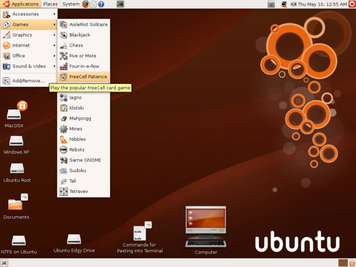Image resolution: width=356 pixels, height=267 pixels.
Task: Launch FreeCell Patience
Action: [84, 77]
